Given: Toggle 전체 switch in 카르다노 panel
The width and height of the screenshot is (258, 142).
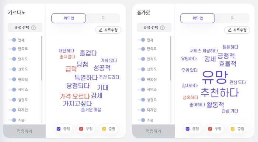Looking at the screenshot, I should (13, 40).
